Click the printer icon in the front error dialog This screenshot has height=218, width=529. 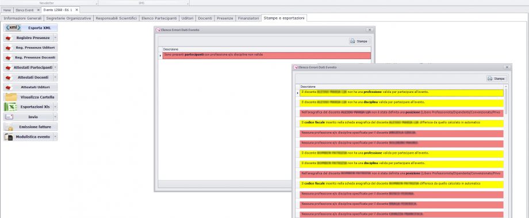point(490,79)
